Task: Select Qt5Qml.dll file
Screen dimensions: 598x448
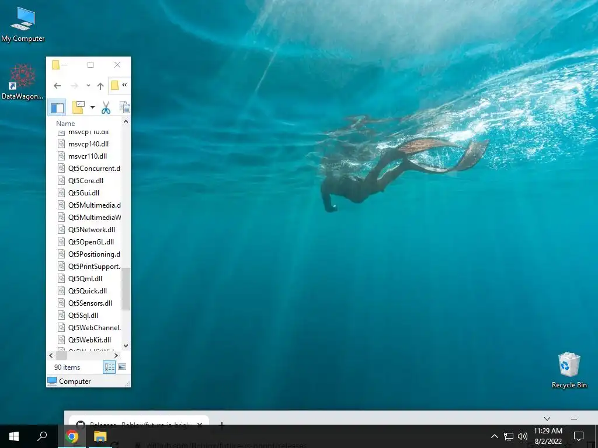Action: [85, 278]
